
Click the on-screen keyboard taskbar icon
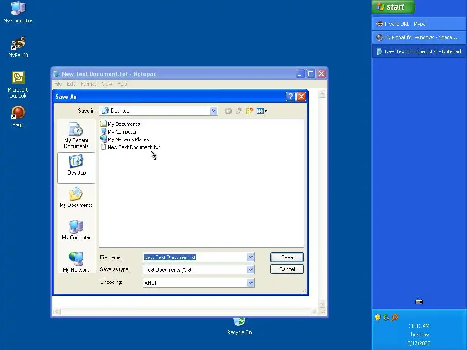pyautogui.click(x=419, y=302)
